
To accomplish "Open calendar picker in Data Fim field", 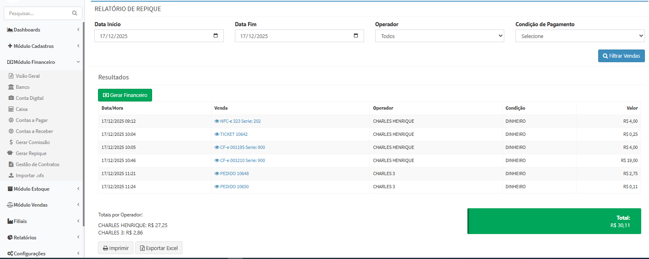I will 356,36.
